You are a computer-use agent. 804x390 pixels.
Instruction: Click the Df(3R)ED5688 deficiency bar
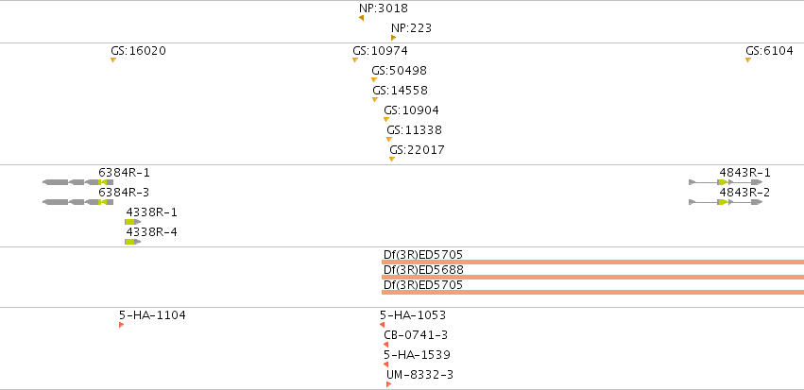click(592, 278)
